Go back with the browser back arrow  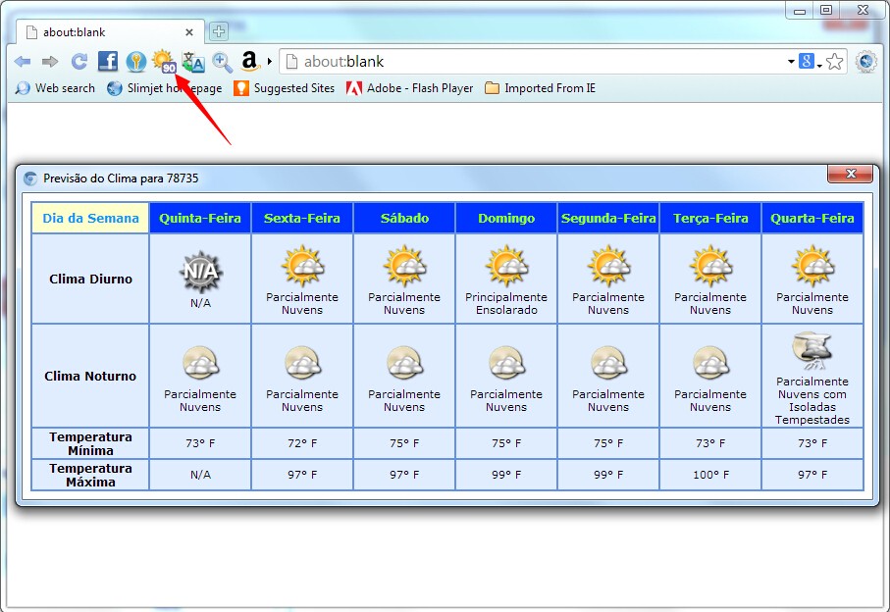[x=23, y=61]
